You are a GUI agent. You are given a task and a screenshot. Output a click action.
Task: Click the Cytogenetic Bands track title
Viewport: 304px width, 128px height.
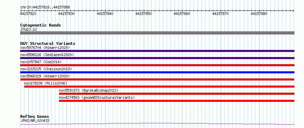pyautogui.click(x=41, y=25)
